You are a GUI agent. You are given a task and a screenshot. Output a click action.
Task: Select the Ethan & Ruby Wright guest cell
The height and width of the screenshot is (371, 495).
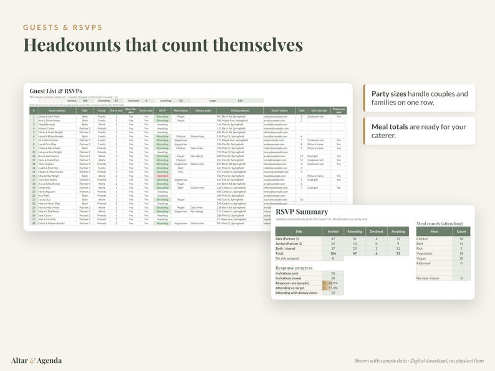click(57, 133)
